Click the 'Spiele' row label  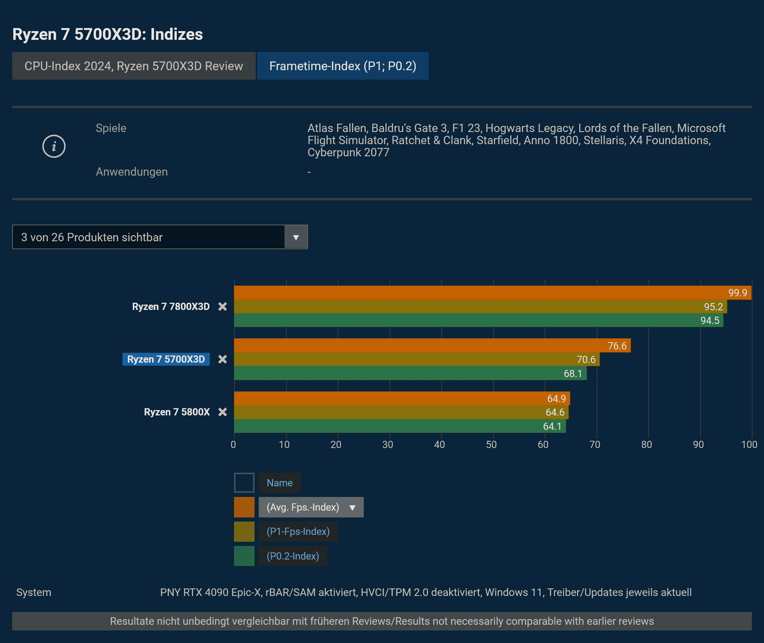111,128
